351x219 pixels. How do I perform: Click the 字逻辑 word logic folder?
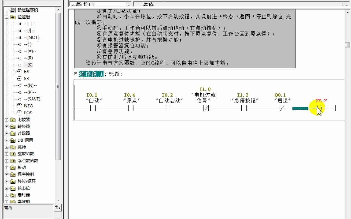24,202
